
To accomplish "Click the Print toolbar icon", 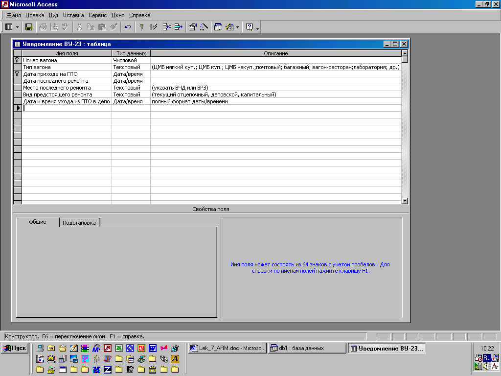I will 43,27.
